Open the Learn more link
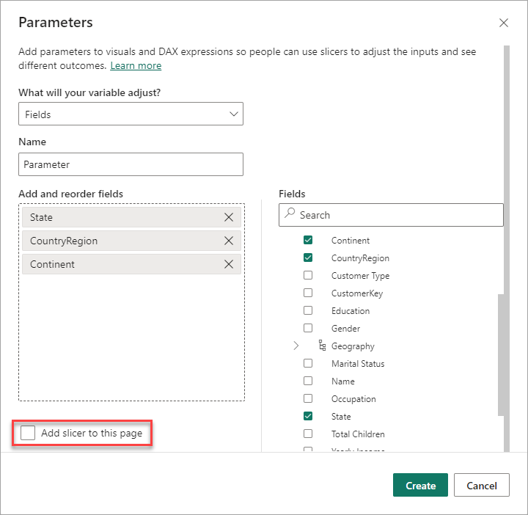This screenshot has width=528, height=515. point(136,65)
